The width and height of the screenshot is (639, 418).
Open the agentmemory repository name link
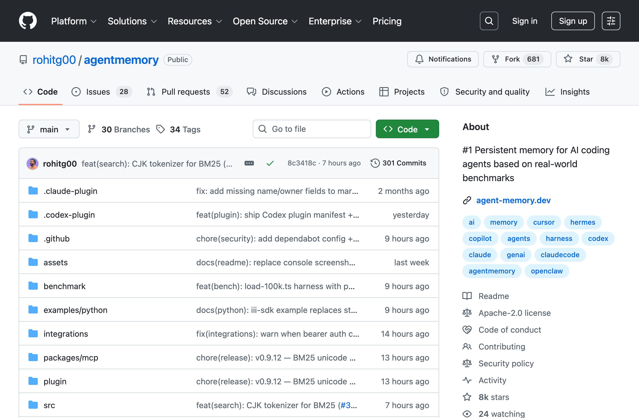[x=121, y=60]
